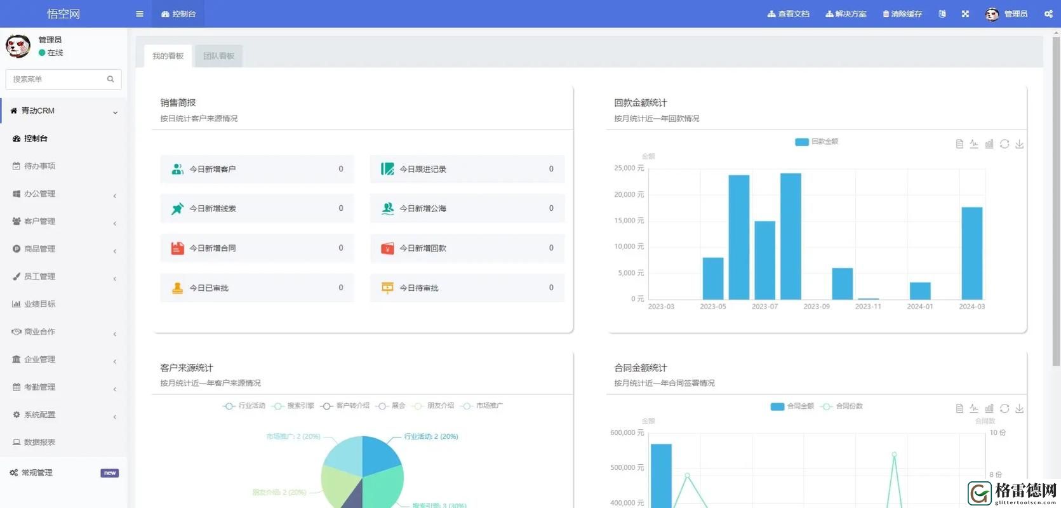Click 清除缓存 button in top bar
The width and height of the screenshot is (1061, 508).
902,14
